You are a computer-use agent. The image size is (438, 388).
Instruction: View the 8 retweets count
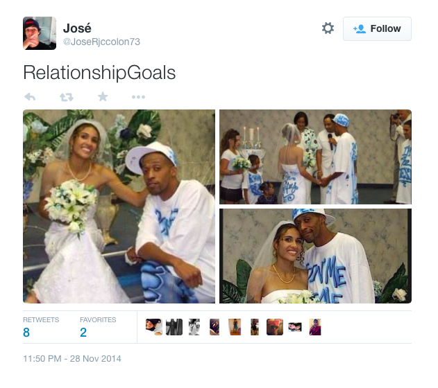click(41, 327)
